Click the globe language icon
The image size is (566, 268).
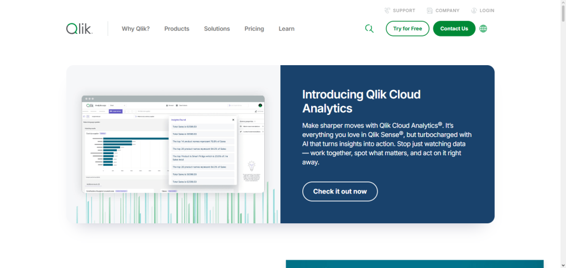click(483, 29)
